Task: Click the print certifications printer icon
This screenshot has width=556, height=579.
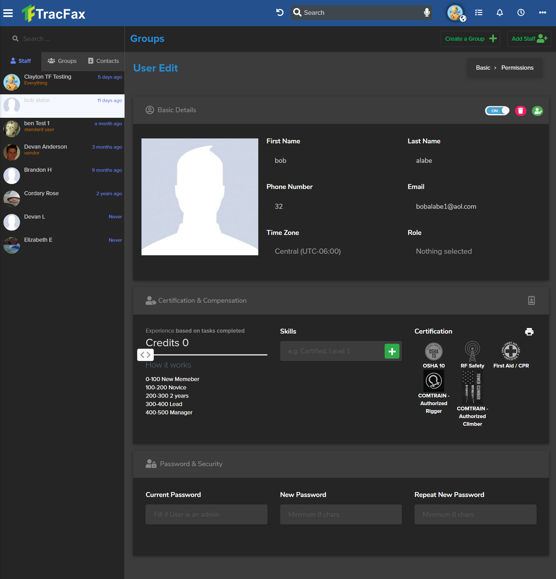Action: (x=529, y=331)
